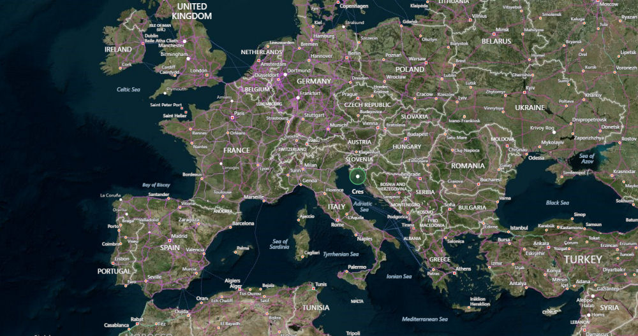Select the FRANCE country label
Viewport: 638px width, 336px height.
point(236,150)
